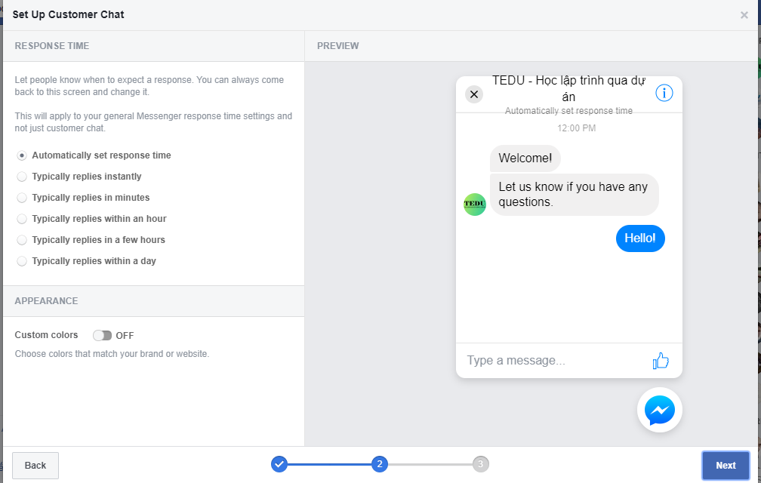The width and height of the screenshot is (761, 483).
Task: Go Back to the previous step
Action: tap(35, 466)
